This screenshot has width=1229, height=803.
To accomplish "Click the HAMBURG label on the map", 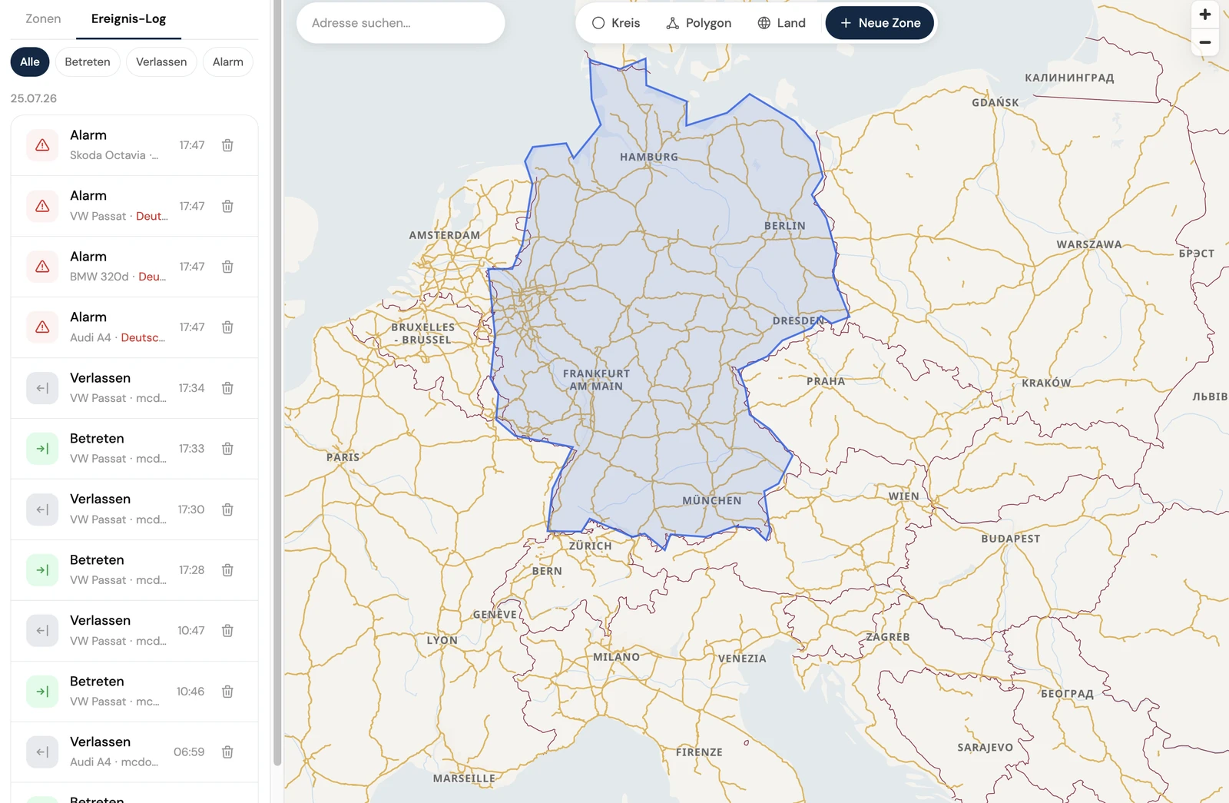I will [649, 157].
